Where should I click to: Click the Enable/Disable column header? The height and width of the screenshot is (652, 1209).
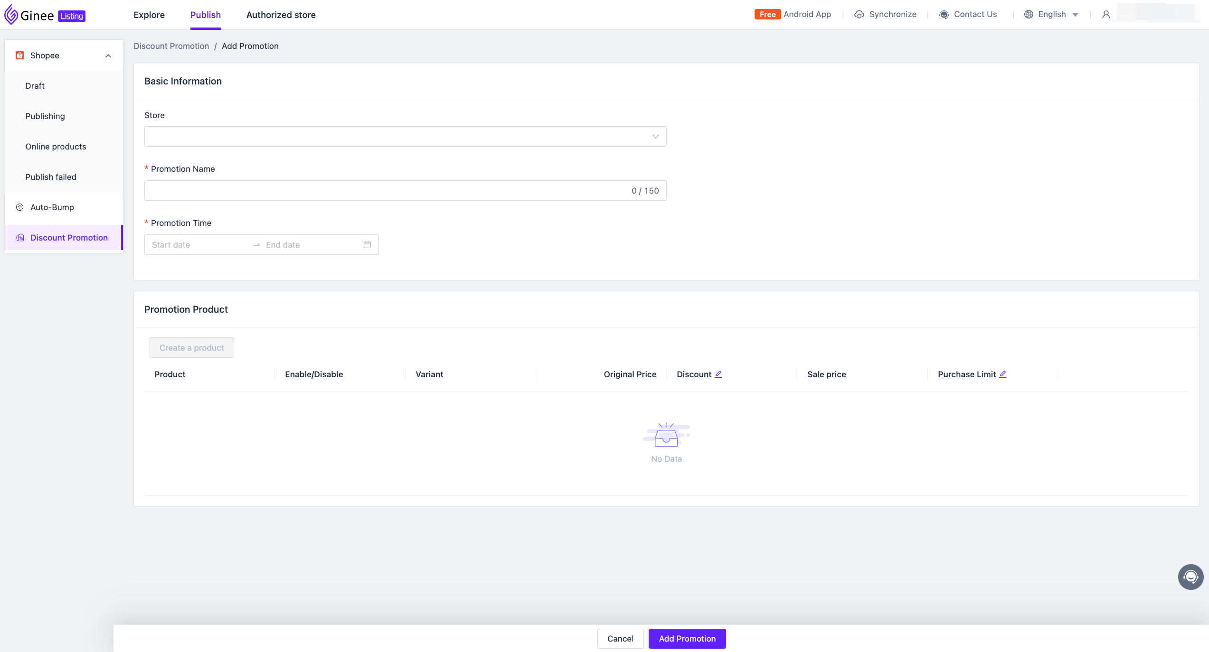(x=314, y=374)
